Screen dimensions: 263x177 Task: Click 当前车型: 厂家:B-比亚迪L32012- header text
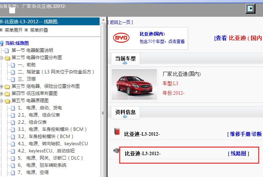33,6
